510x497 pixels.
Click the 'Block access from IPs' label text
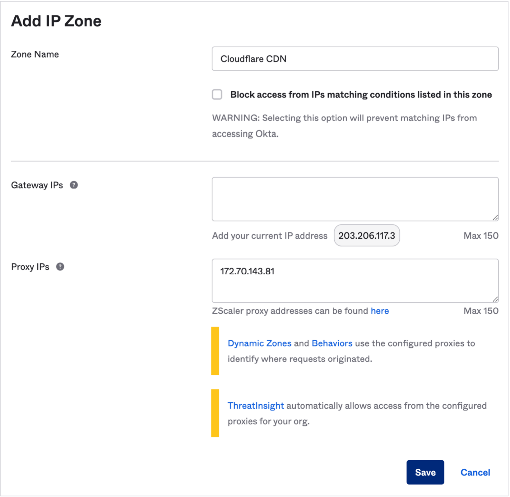tap(361, 94)
